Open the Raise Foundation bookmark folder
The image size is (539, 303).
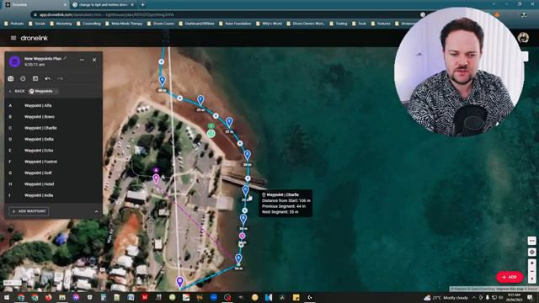coord(235,24)
